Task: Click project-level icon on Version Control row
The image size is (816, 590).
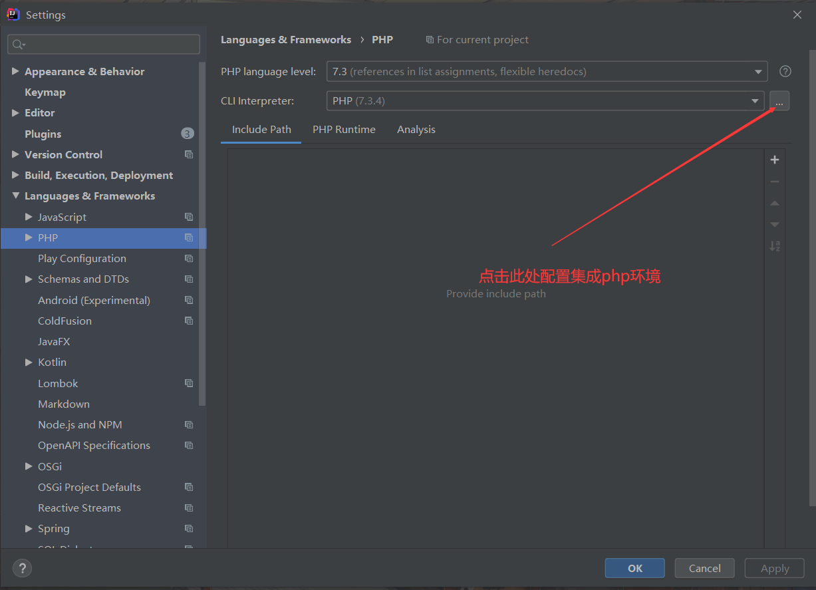Action: click(189, 154)
